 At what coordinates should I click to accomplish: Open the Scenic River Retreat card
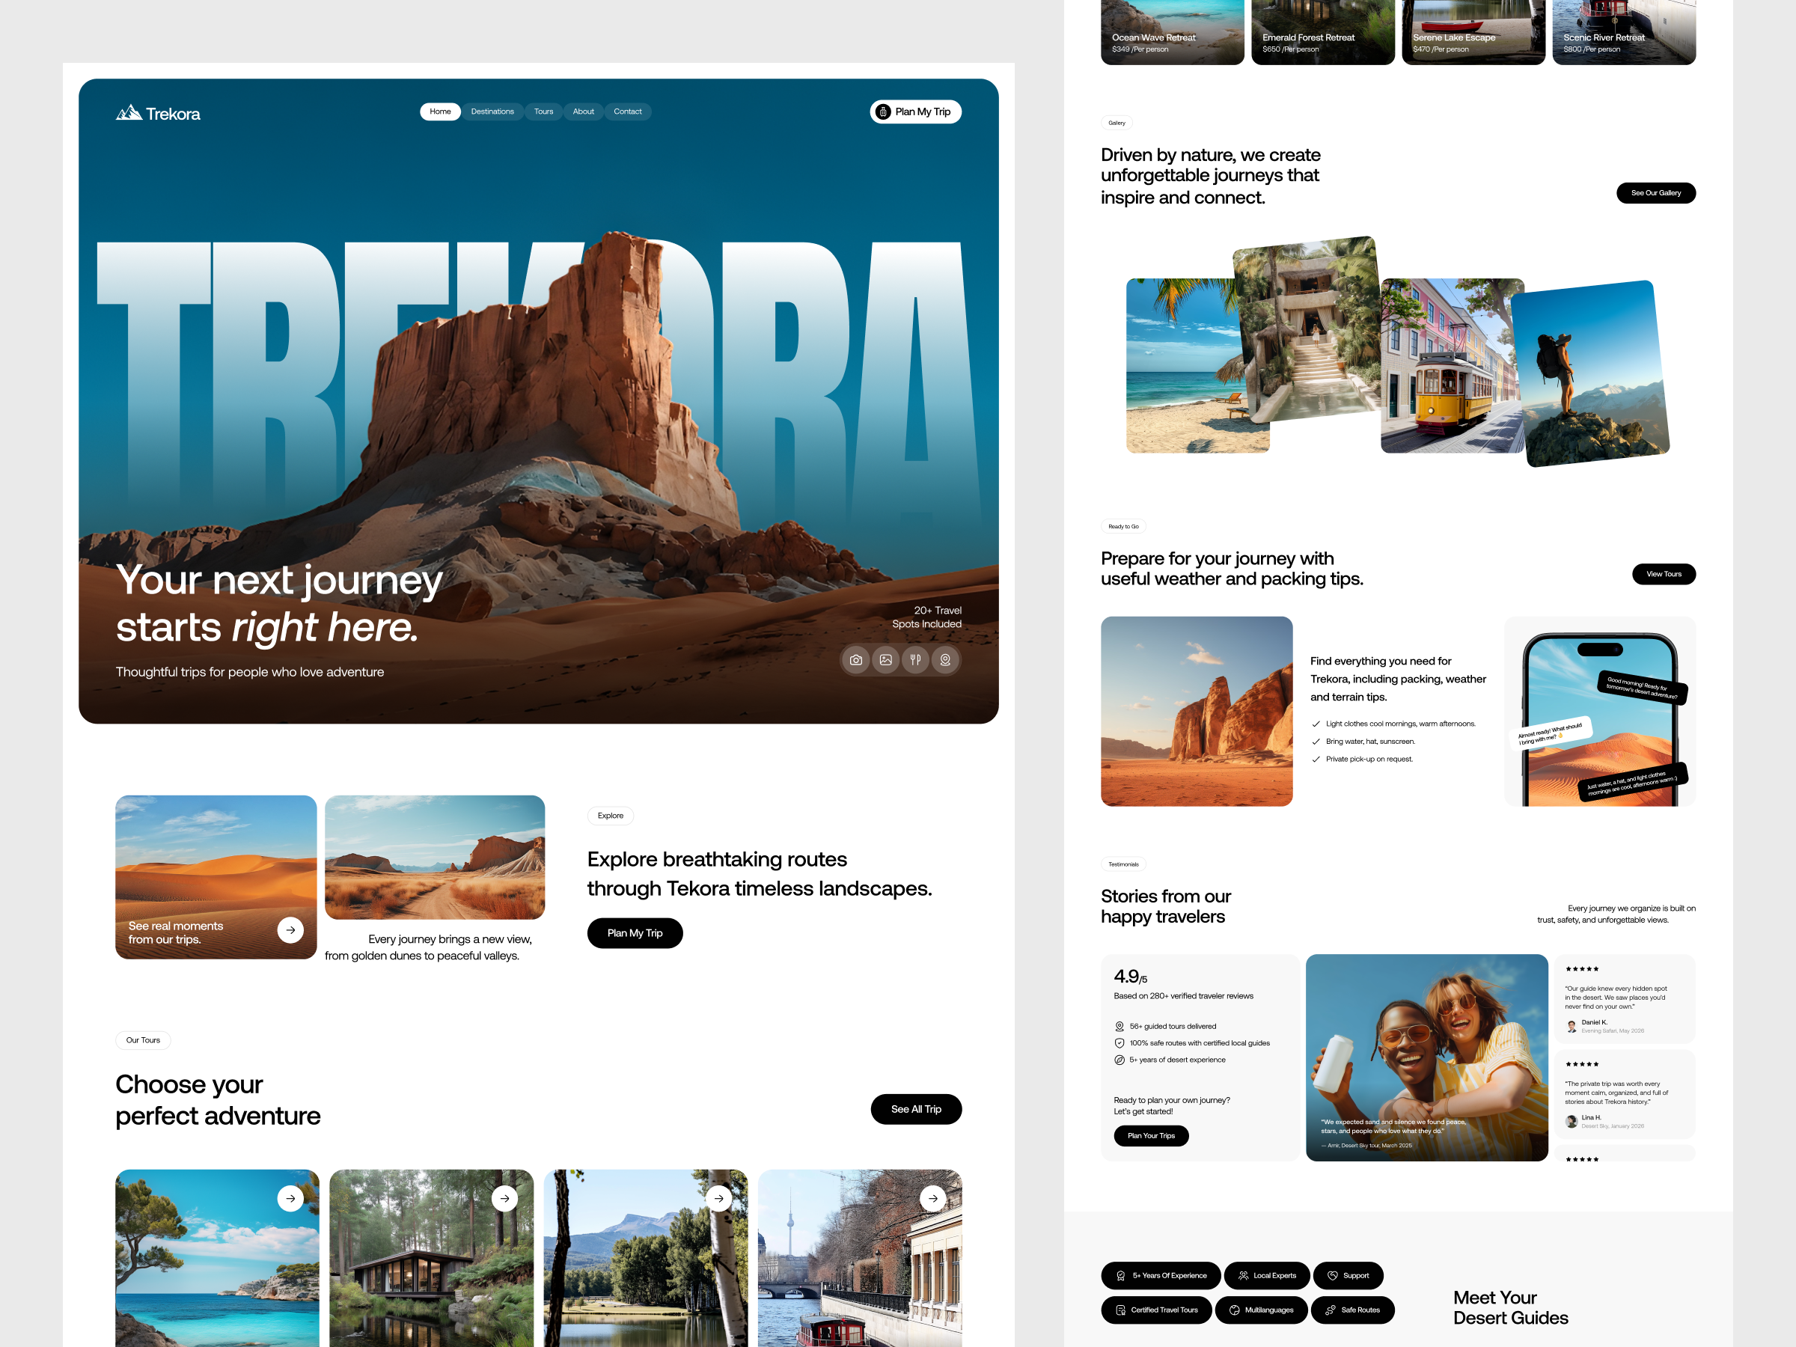point(1624,31)
